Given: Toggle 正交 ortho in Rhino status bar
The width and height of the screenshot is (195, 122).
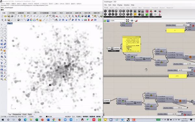Looking at the screenshot, I should pyautogui.click(x=73, y=117).
